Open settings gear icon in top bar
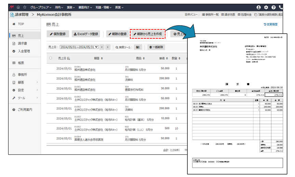 tap(266, 7)
